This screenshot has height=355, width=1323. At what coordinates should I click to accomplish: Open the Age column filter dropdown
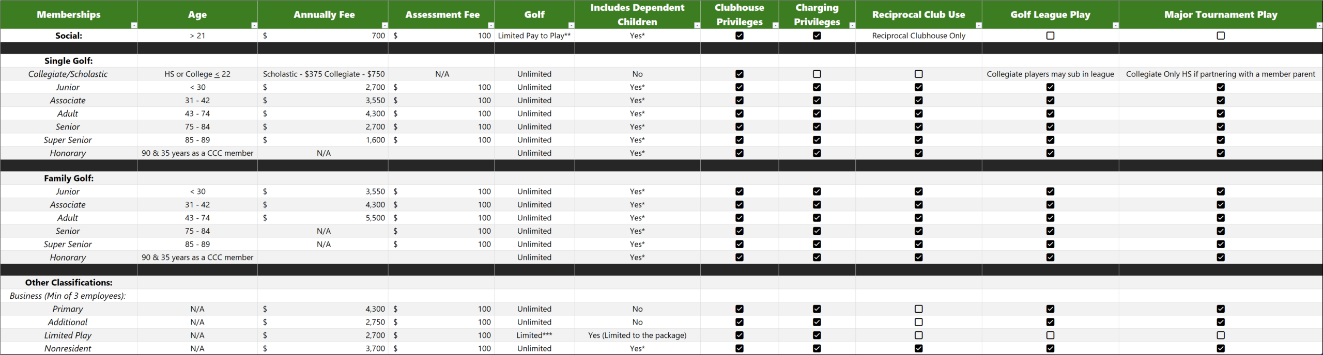coord(254,25)
